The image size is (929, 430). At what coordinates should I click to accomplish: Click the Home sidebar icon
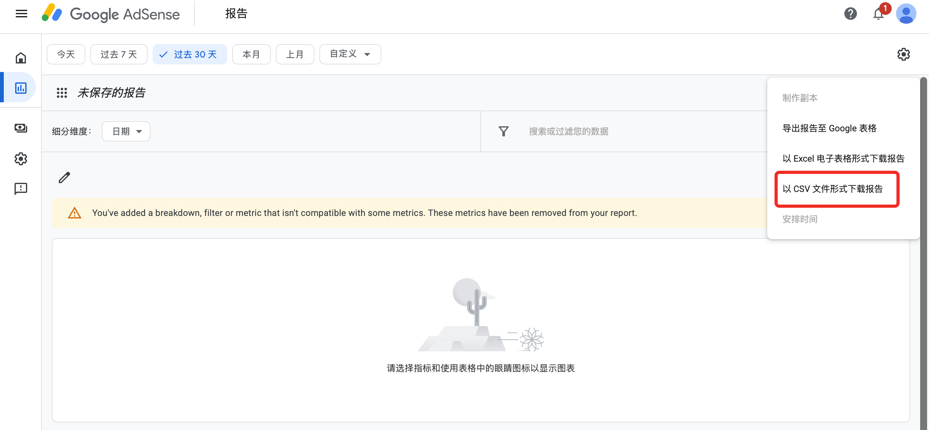tap(21, 58)
